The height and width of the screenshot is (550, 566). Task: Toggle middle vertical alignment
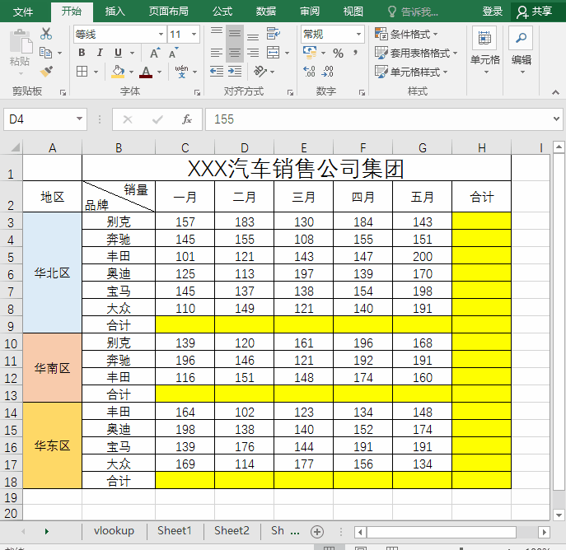pos(235,34)
